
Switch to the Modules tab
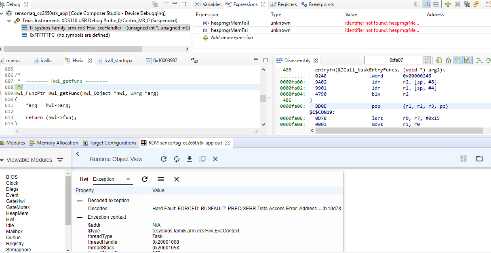(x=13, y=143)
